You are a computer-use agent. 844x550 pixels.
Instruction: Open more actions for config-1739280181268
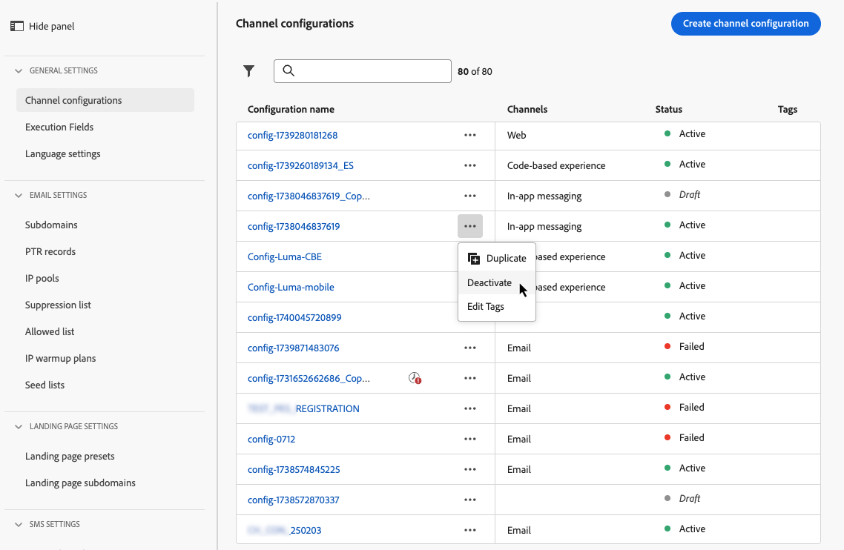point(470,136)
